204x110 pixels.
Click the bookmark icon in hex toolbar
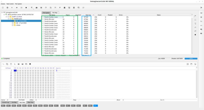pos(30,64)
